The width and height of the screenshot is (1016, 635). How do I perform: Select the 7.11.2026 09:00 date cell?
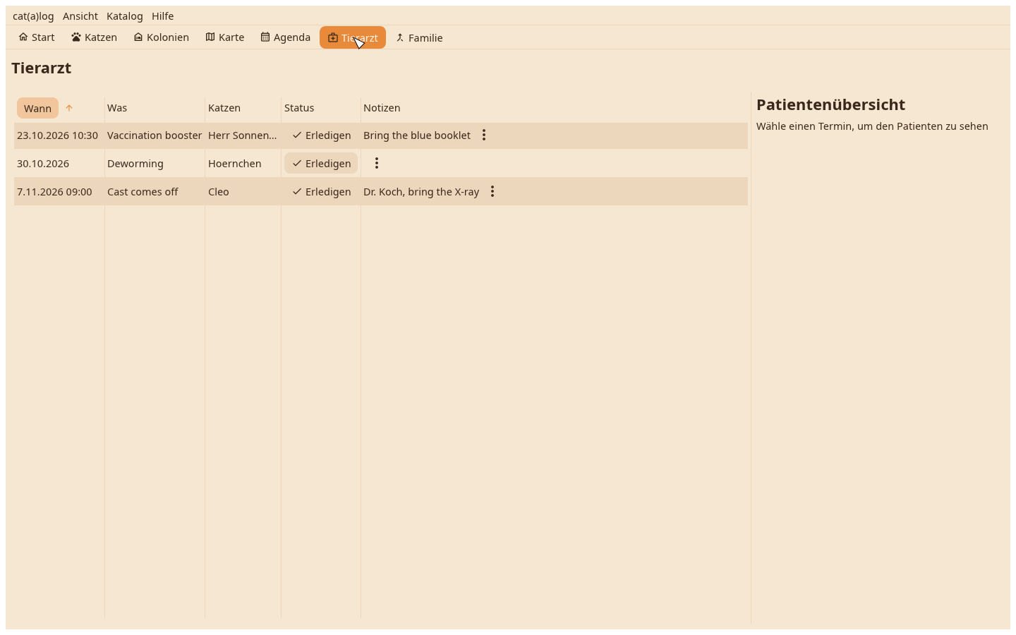(x=54, y=191)
